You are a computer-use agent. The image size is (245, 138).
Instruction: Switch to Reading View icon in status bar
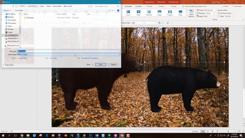212,131
